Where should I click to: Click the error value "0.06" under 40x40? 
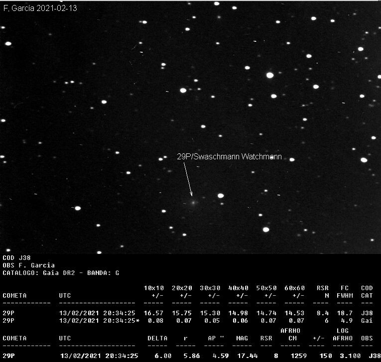(x=241, y=321)
